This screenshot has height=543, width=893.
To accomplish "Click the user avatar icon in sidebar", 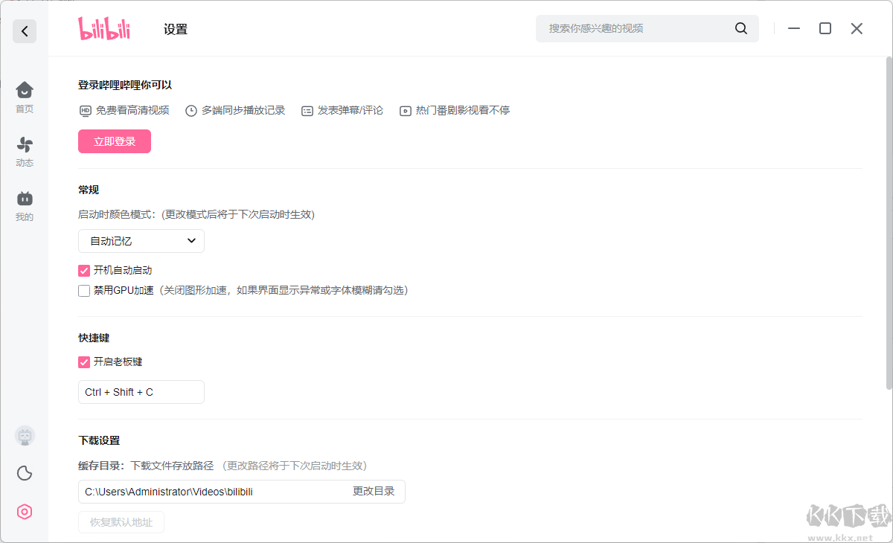I will [x=25, y=437].
